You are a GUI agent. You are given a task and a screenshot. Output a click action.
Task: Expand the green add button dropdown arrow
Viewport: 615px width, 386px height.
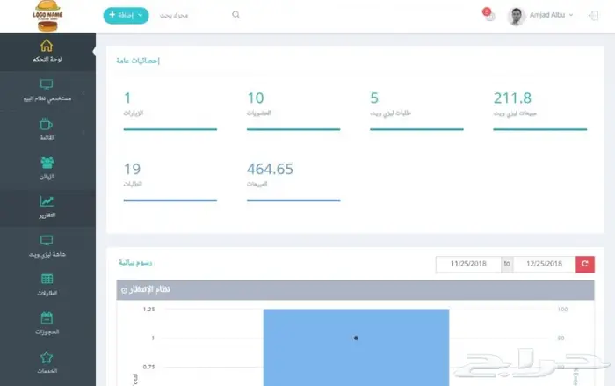[x=141, y=15]
